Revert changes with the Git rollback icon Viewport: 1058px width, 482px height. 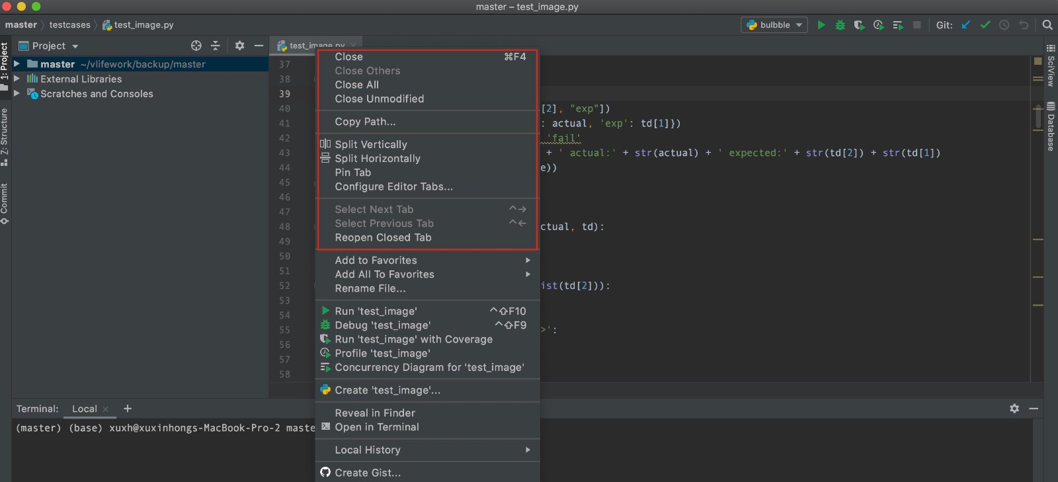point(1024,25)
